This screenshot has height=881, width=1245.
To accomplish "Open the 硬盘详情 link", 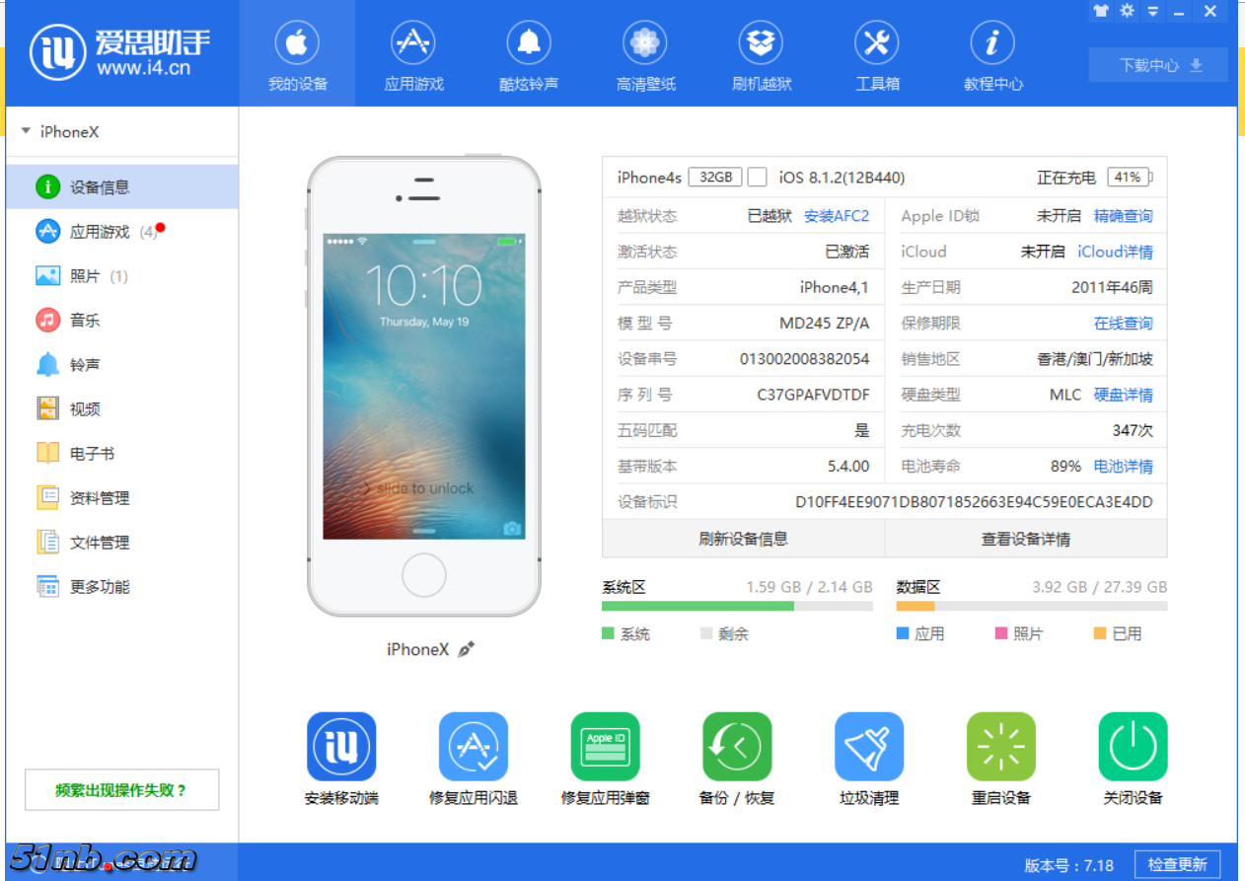I will [1123, 395].
